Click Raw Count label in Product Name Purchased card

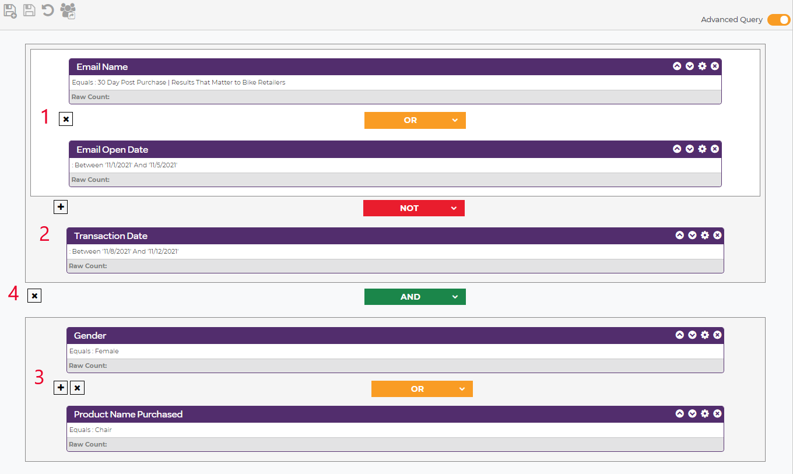click(88, 444)
